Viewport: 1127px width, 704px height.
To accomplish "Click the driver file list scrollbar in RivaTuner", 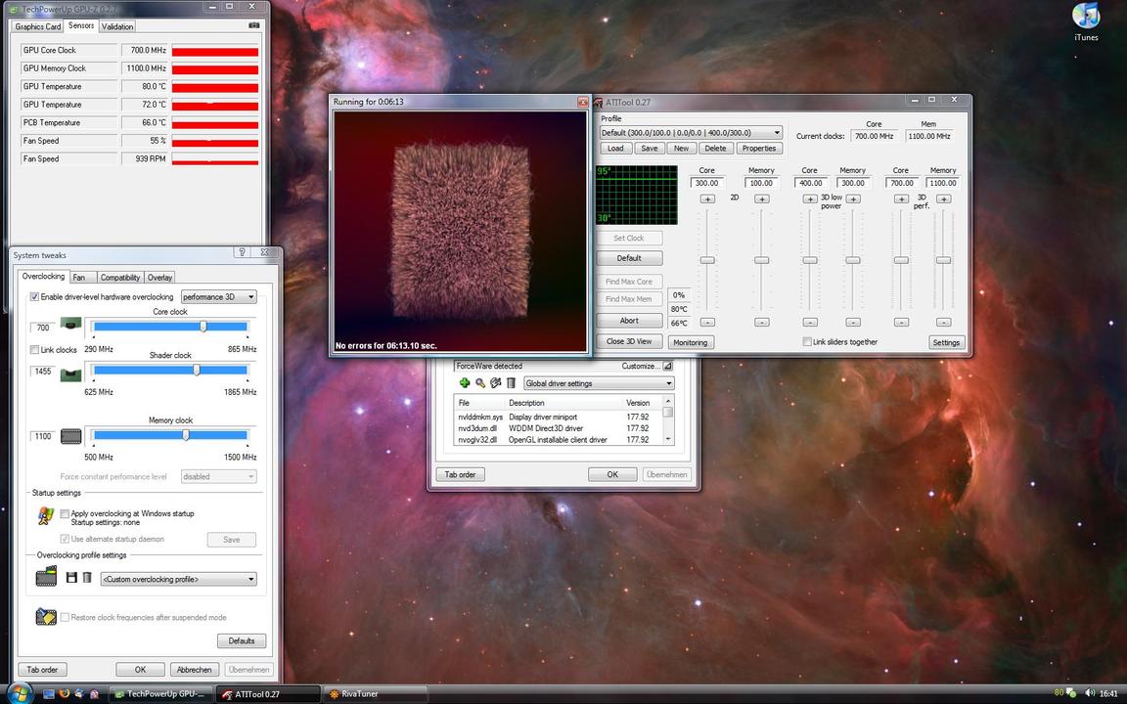I will pos(668,419).
